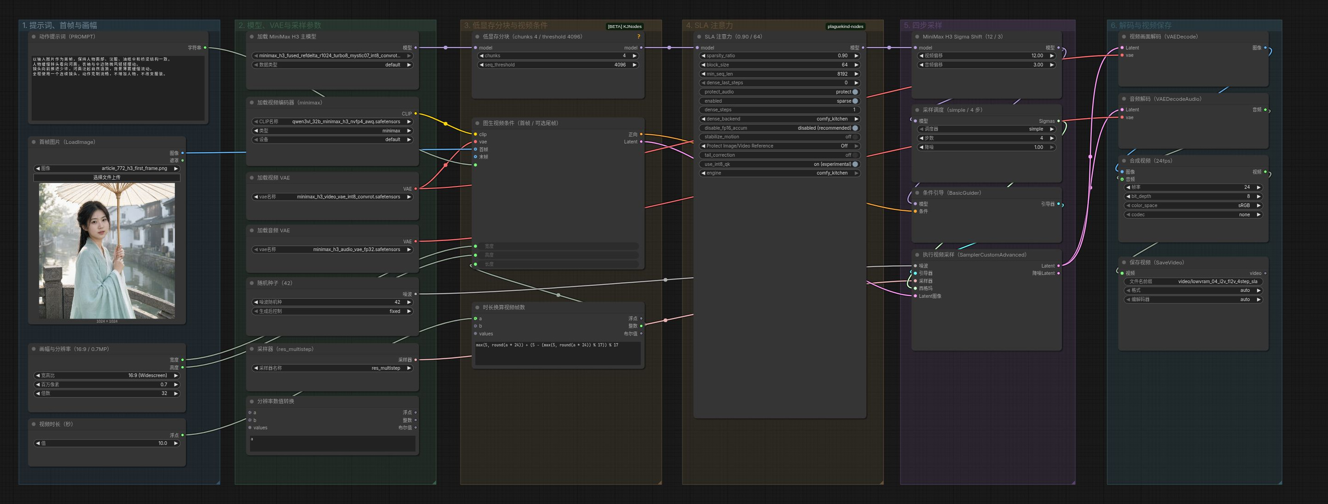Image resolution: width=1328 pixels, height=504 pixels.
Task: Click the [BETA] KJNodes badge
Action: tap(624, 26)
